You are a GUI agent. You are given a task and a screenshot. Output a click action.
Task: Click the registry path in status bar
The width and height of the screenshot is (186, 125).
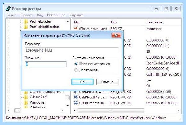pos(86,118)
